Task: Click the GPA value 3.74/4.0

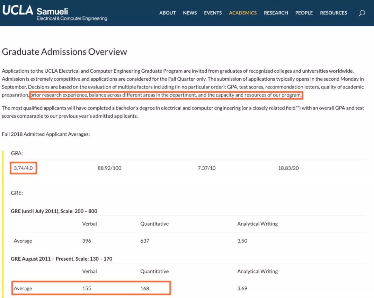Action: coord(23,168)
